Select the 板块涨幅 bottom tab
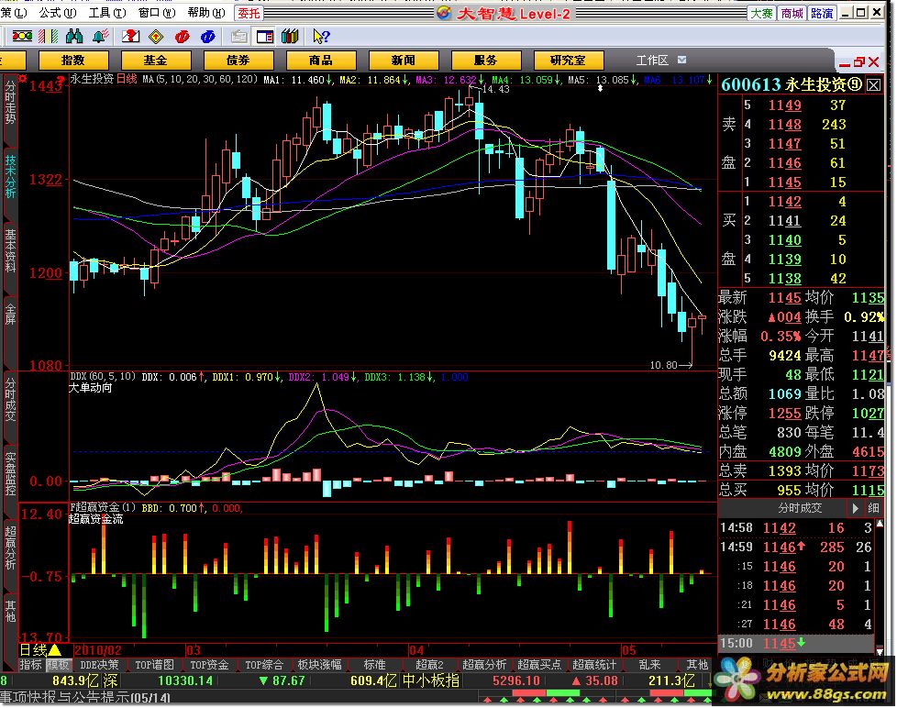 pyautogui.click(x=319, y=665)
